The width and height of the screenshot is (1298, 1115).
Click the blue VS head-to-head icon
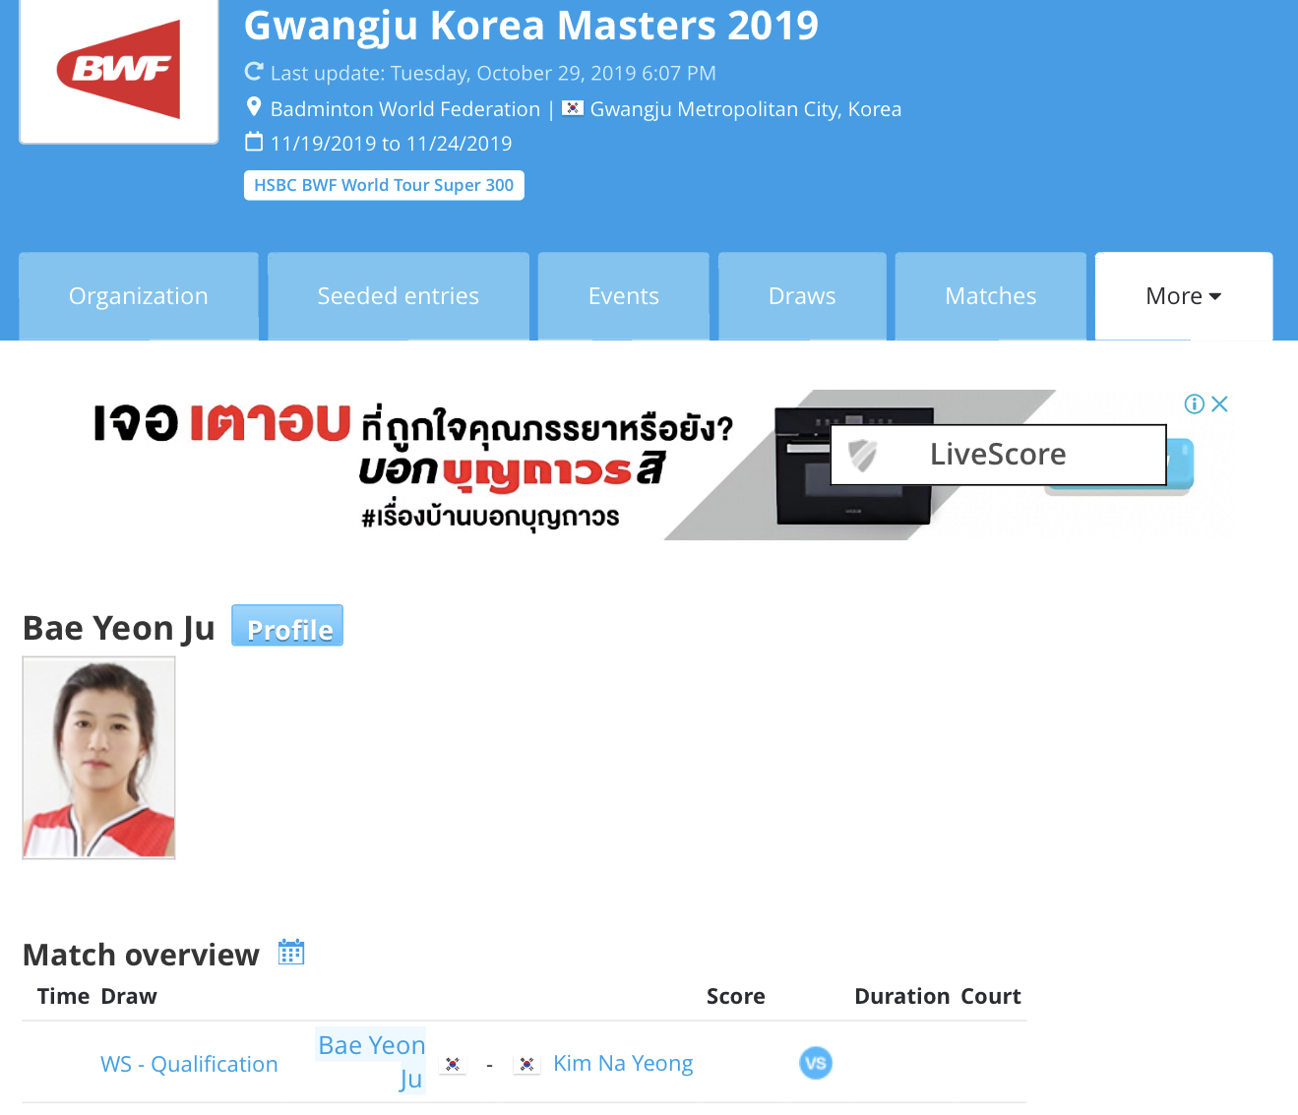tap(816, 1063)
